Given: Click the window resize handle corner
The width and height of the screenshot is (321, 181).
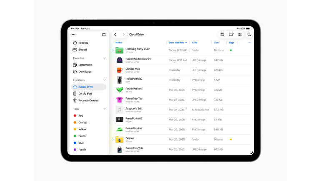Looking at the screenshot, I should [x=252, y=153].
